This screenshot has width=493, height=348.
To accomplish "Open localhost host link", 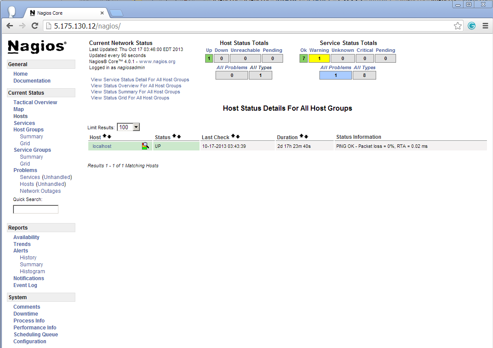I will click(x=102, y=147).
